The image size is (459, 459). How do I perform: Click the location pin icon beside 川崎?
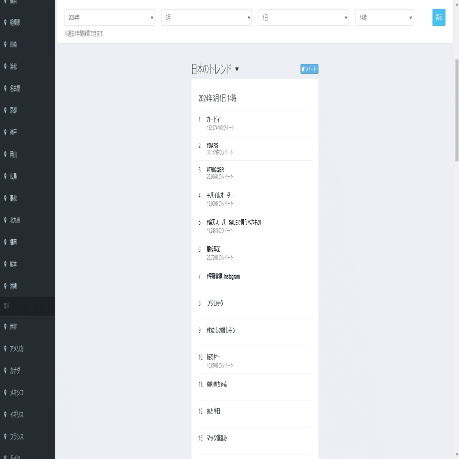pos(5,44)
